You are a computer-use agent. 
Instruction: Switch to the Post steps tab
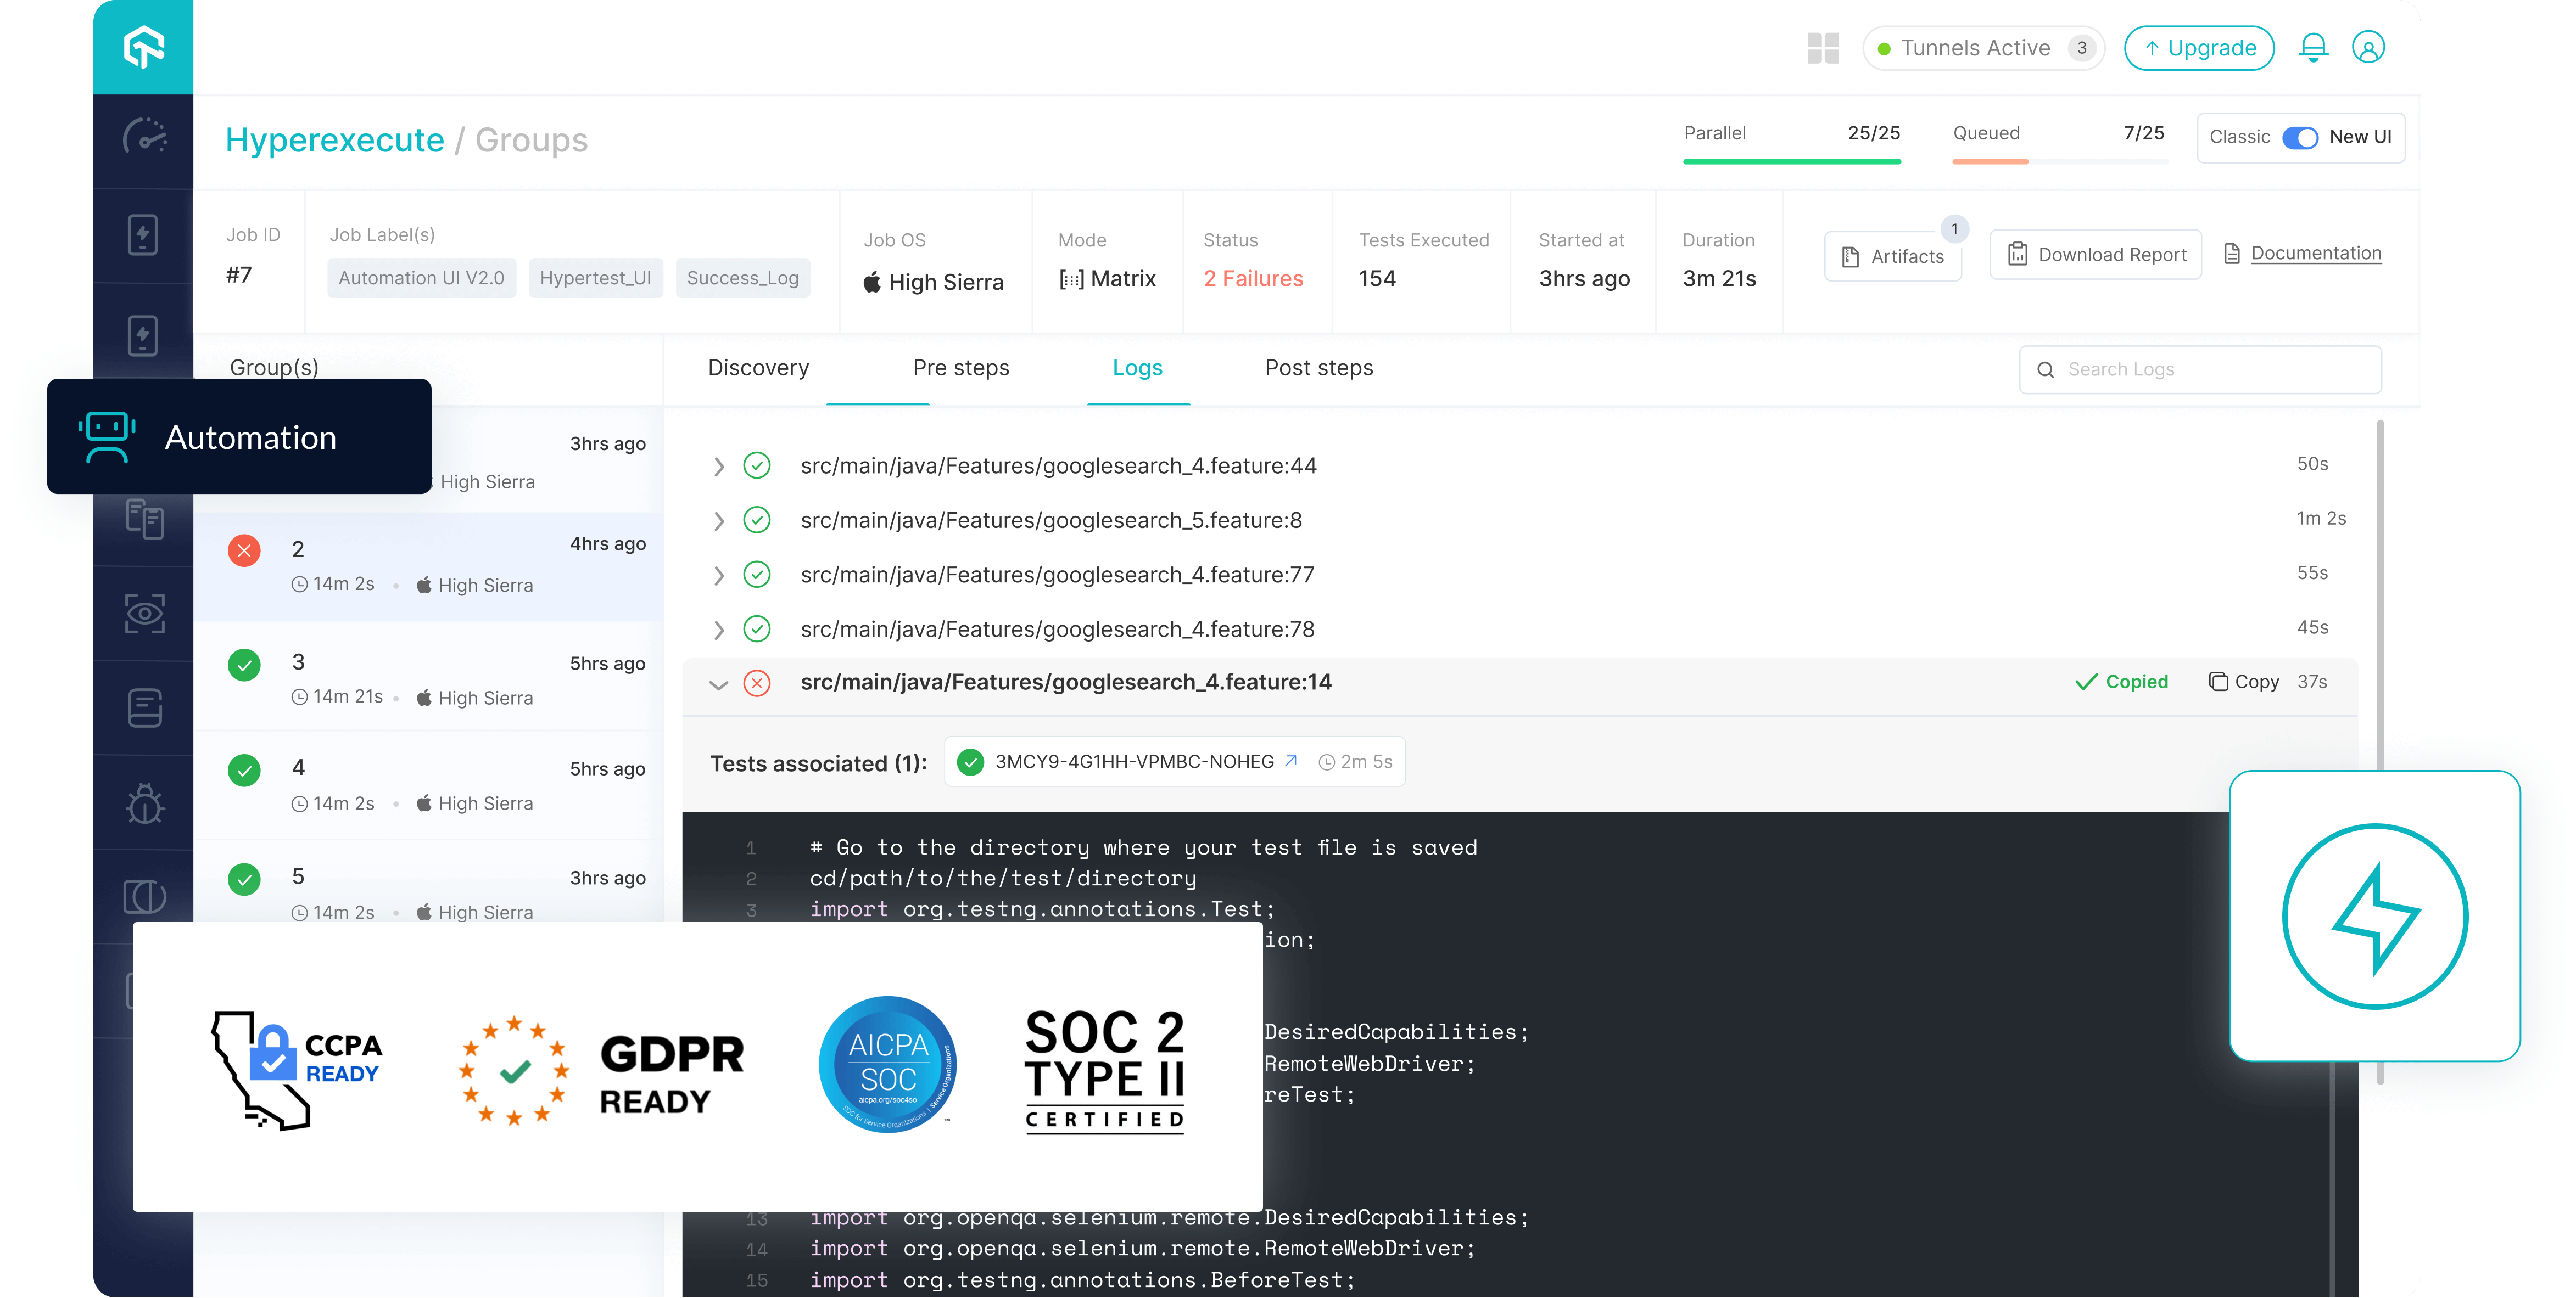pos(1318,368)
